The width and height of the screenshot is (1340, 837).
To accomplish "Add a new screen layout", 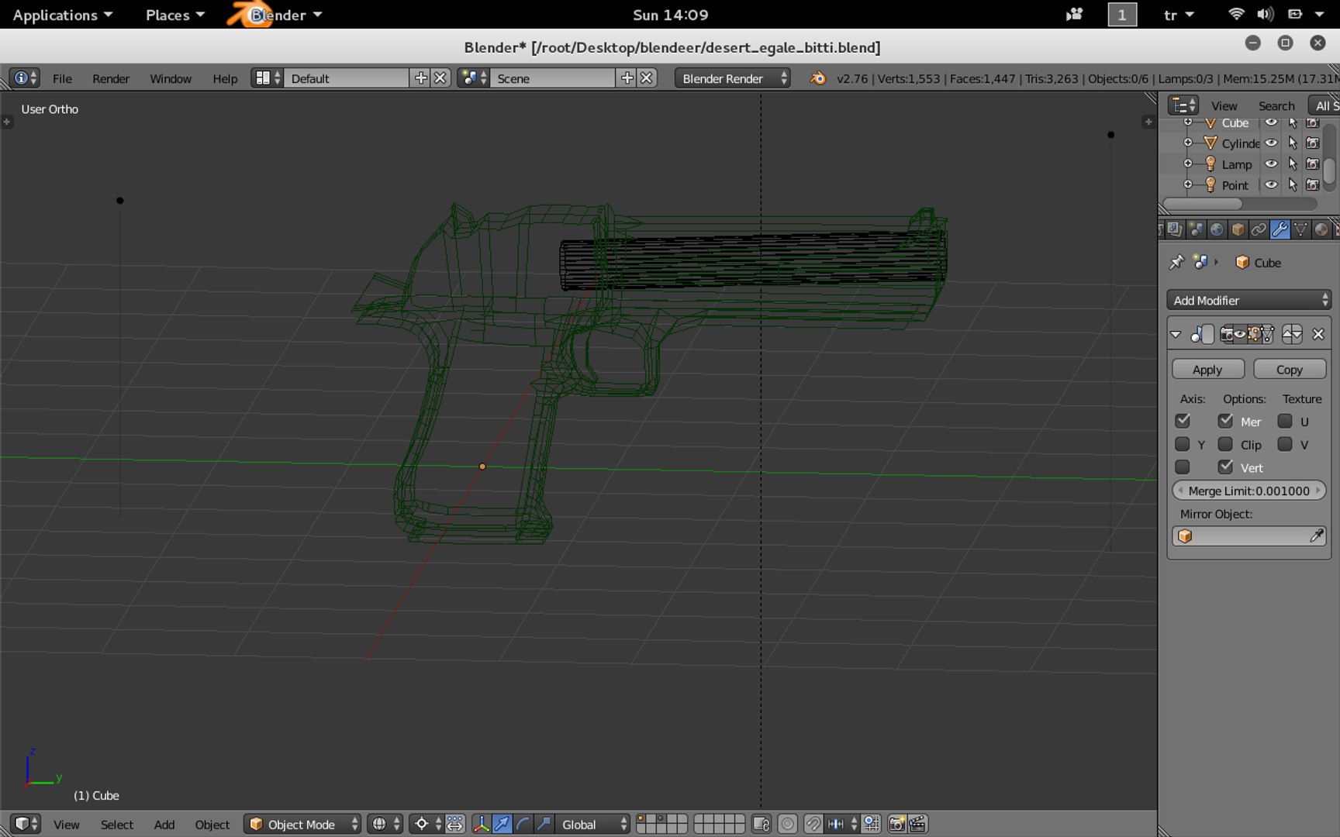I will tap(420, 78).
